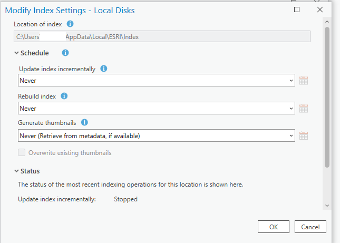Image resolution: width=340 pixels, height=243 pixels.
Task: Toggle Overwrite existing thumbnails checkbox
Action: click(22, 153)
